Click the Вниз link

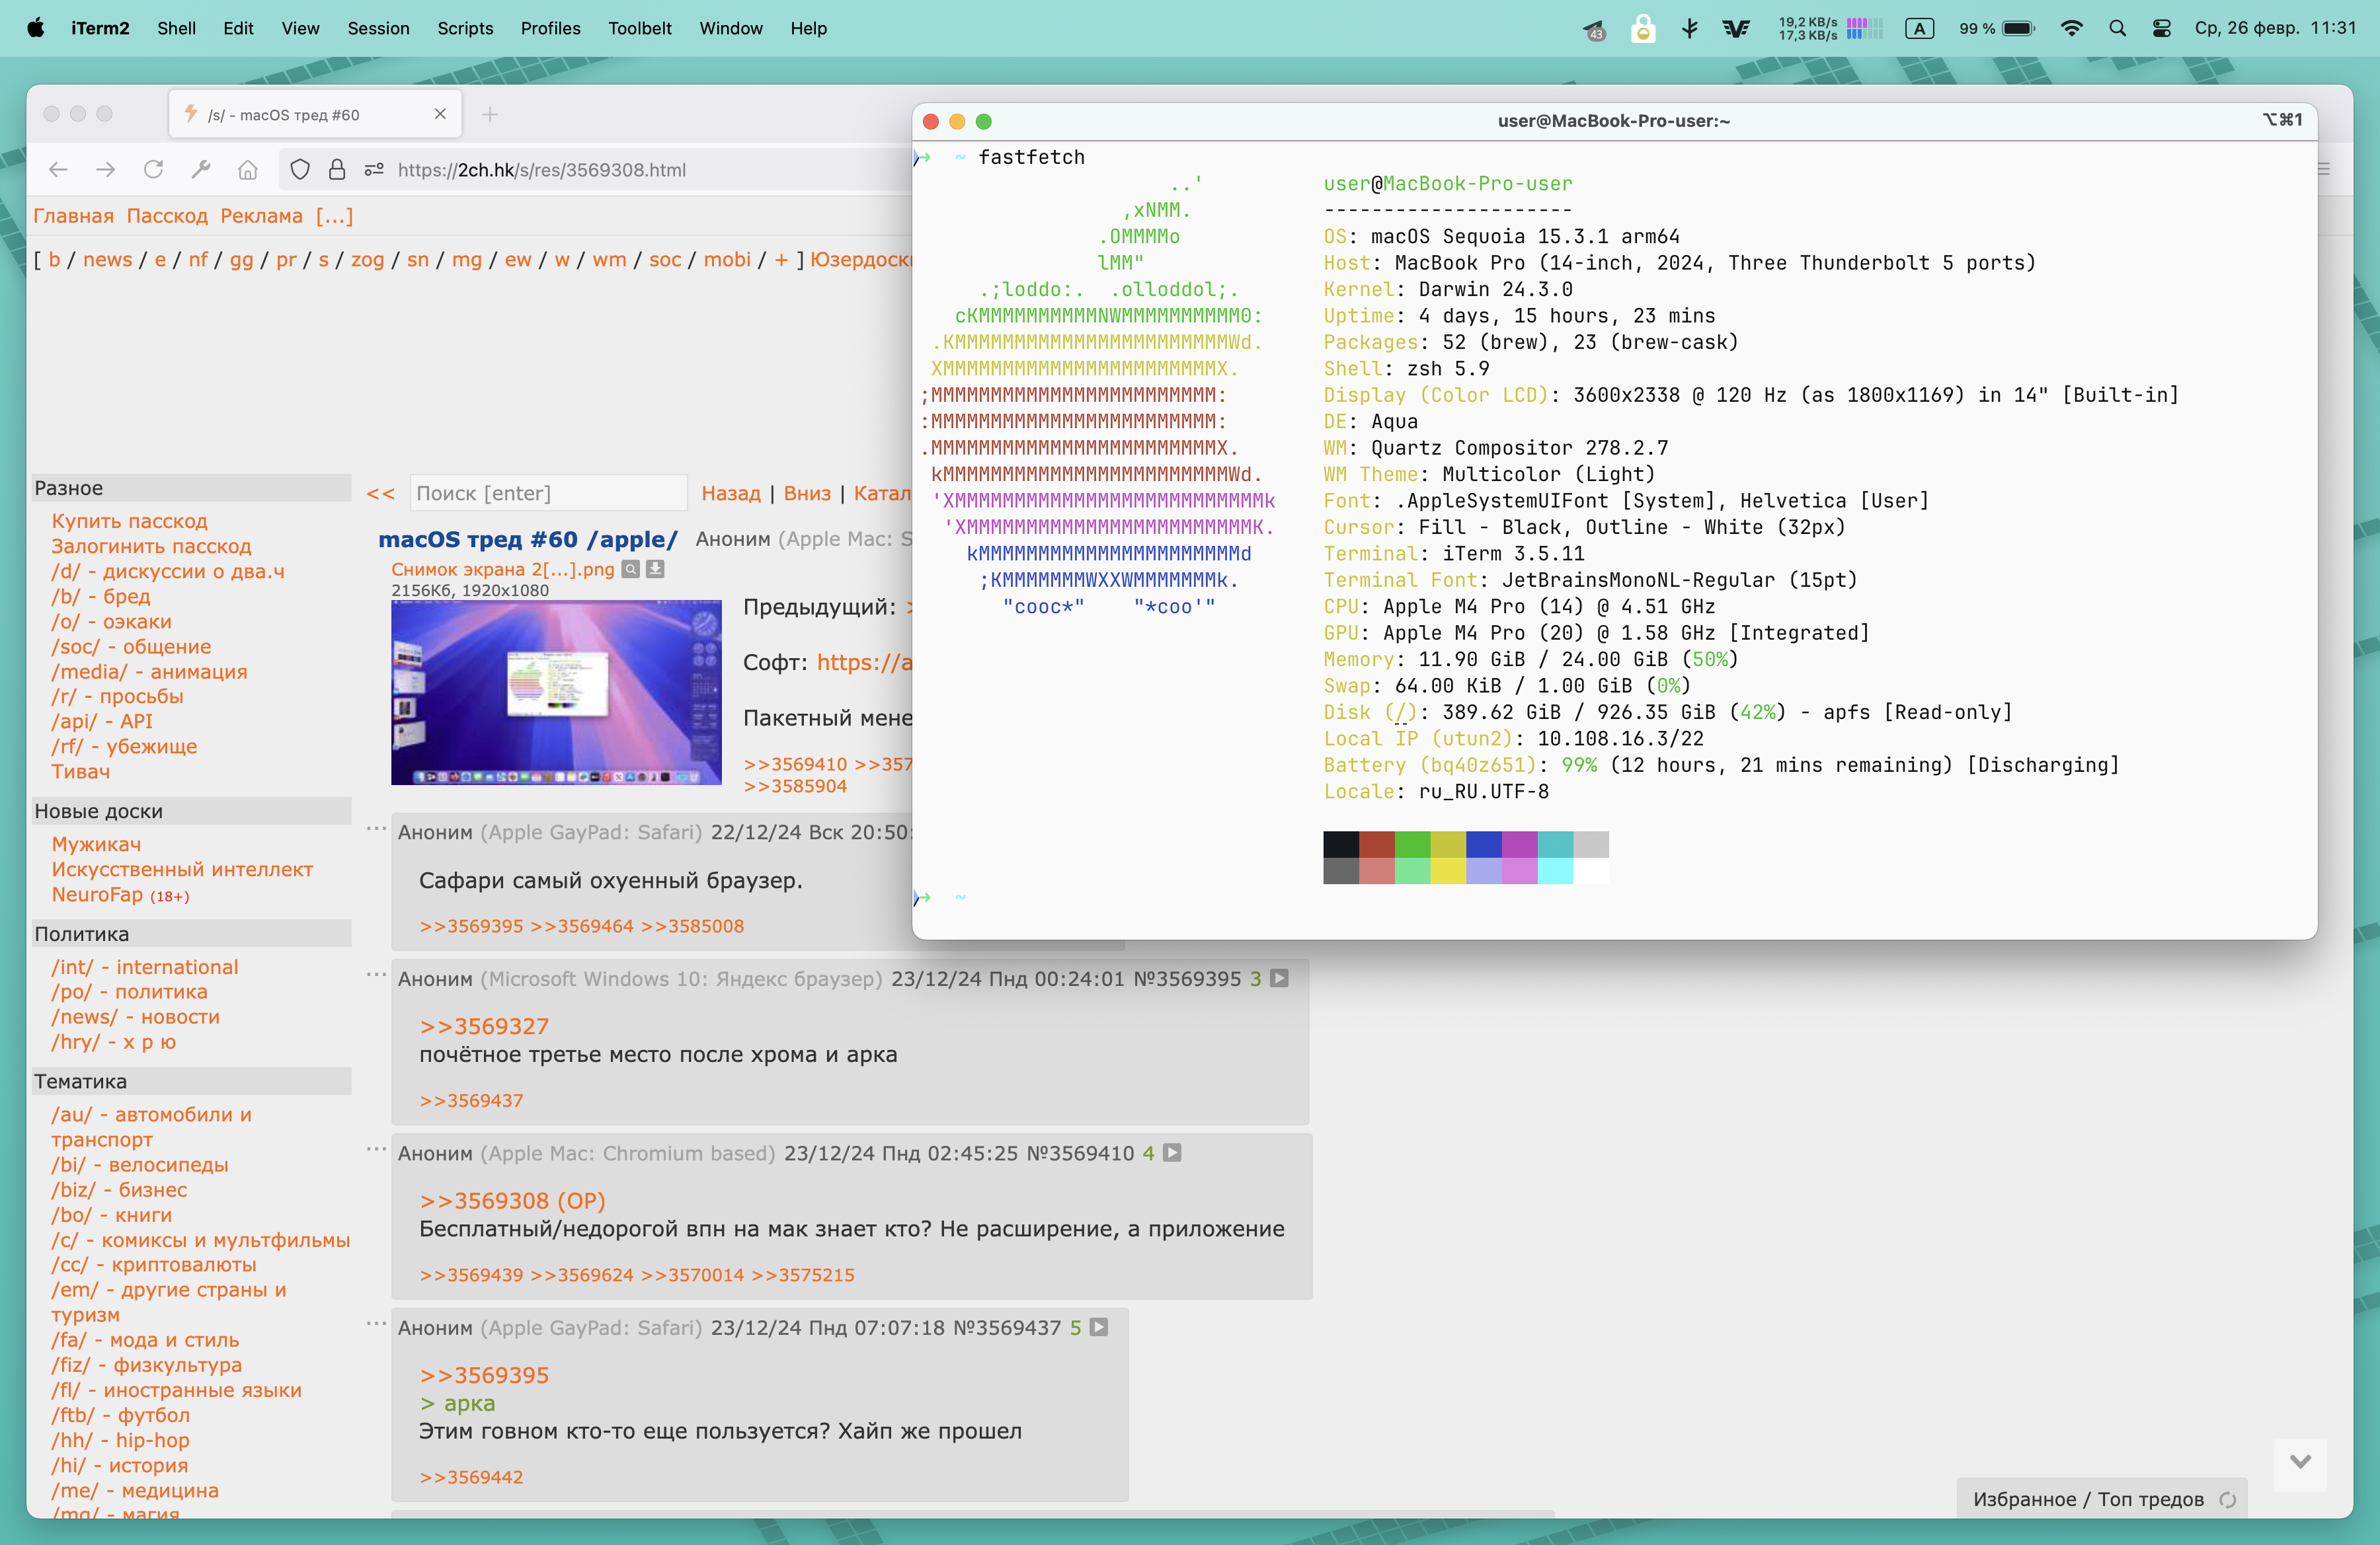tap(807, 493)
